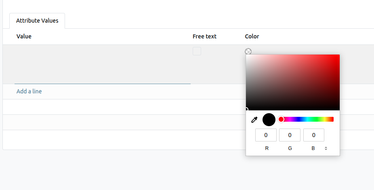Image resolution: width=374 pixels, height=190 pixels.
Task: Focus the R value input field
Action: coord(266,135)
